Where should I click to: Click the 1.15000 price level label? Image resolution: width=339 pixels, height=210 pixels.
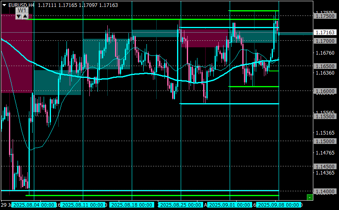[325, 141]
